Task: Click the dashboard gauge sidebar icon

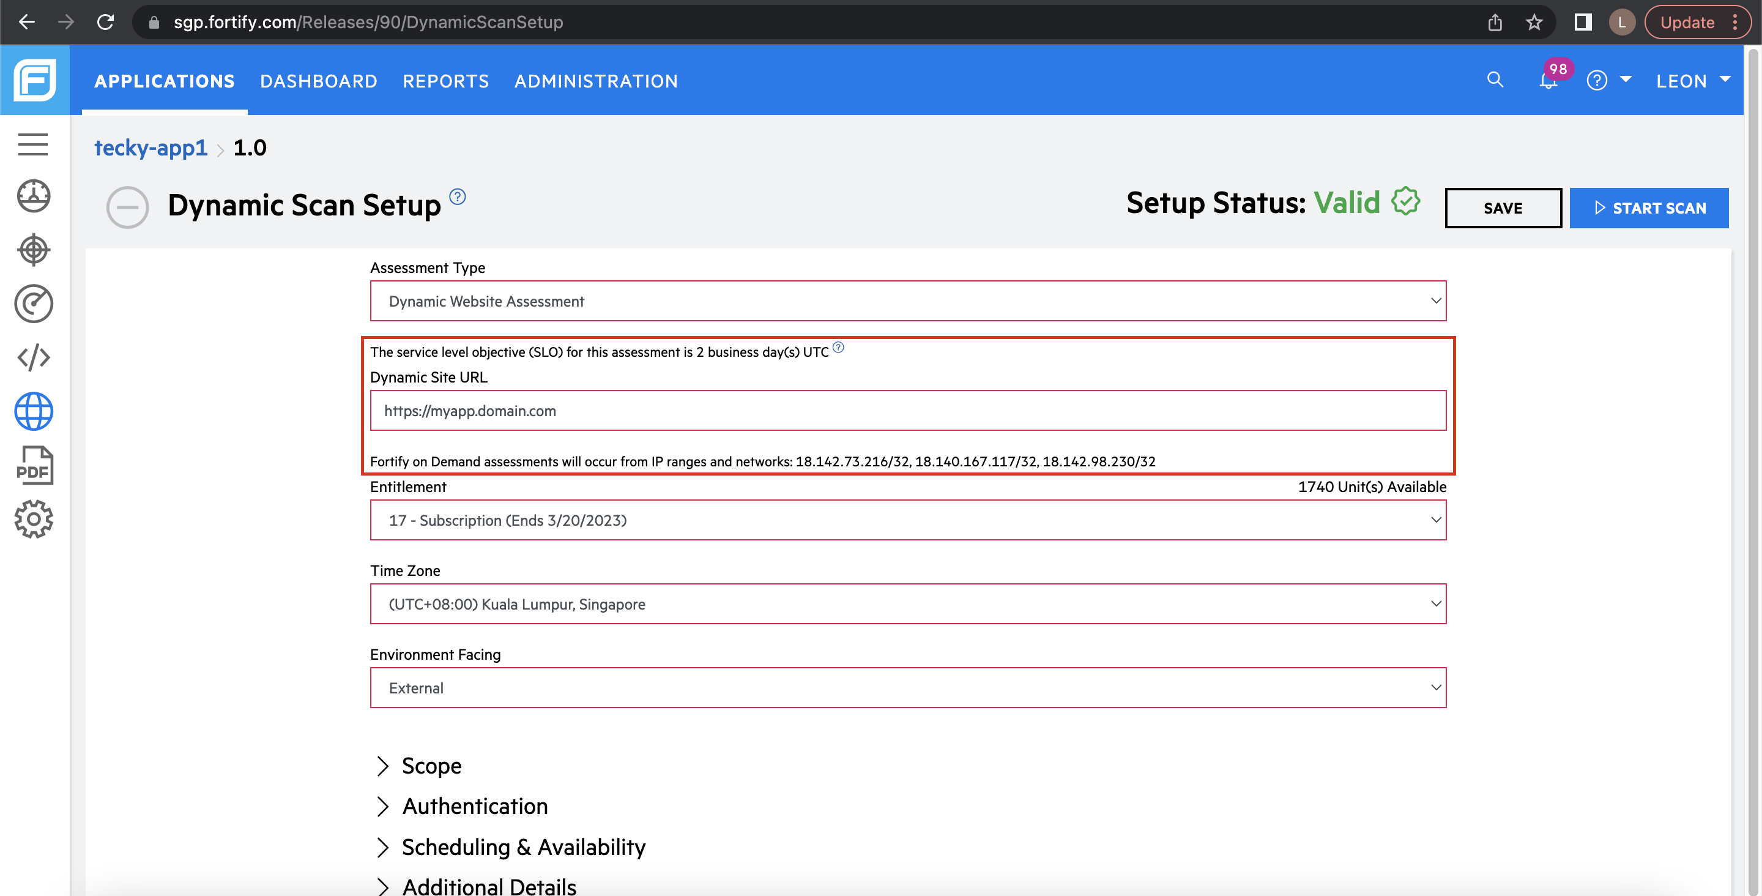Action: point(33,196)
